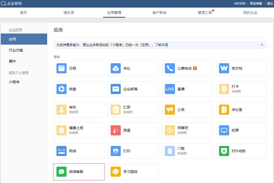This screenshot has height=183, width=274.
Task: Click the 微信客服 app name
Action: click(x=76, y=172)
